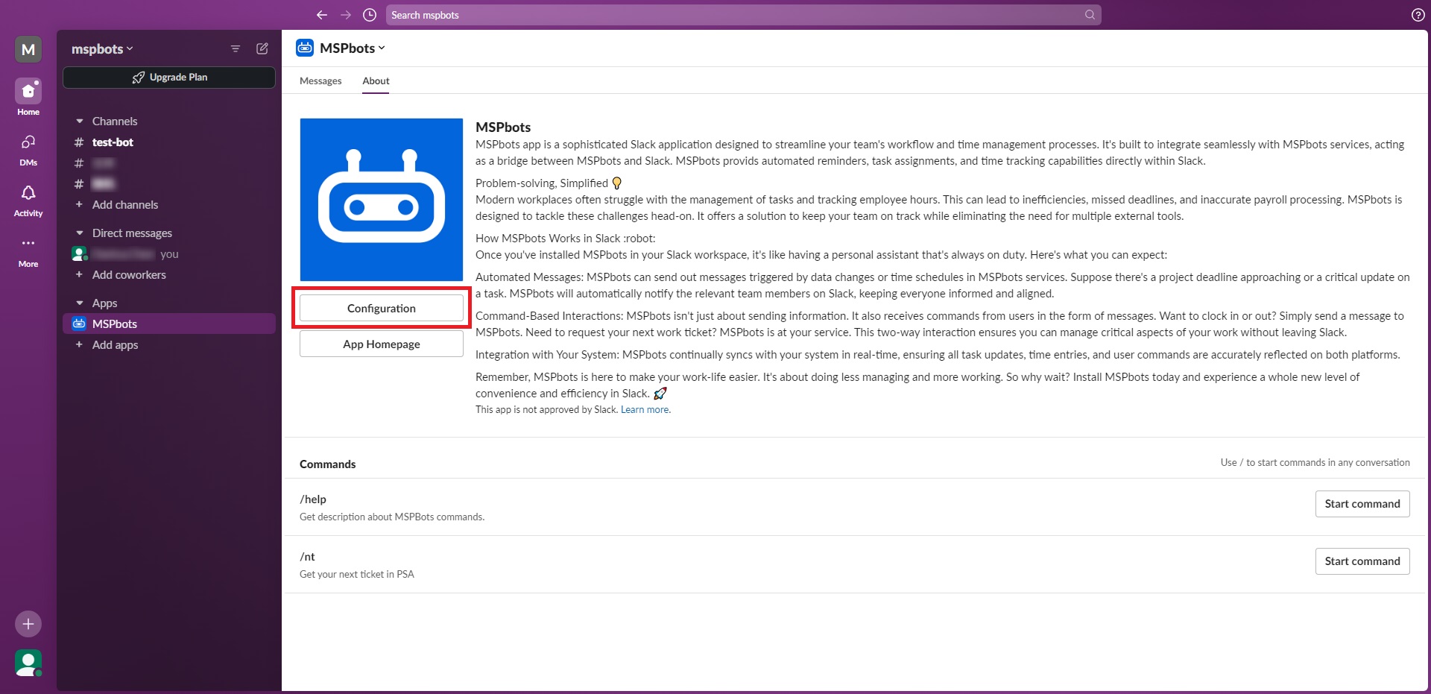This screenshot has height=694, width=1431.
Task: Click the Search mspbots field
Action: click(734, 15)
